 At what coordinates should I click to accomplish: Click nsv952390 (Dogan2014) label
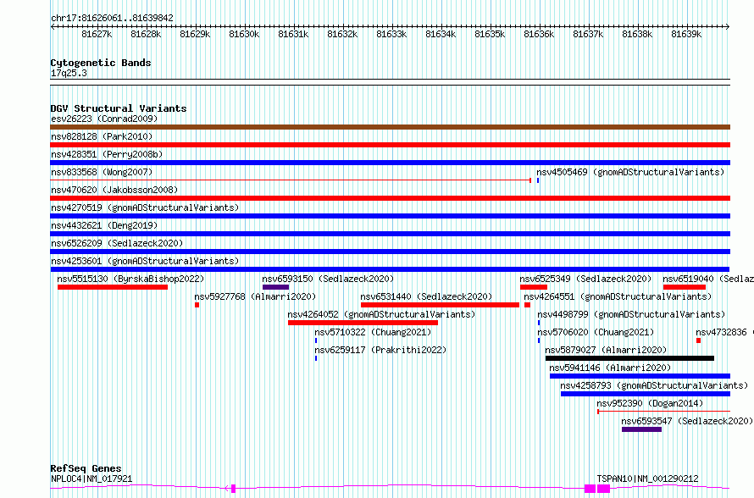point(650,403)
